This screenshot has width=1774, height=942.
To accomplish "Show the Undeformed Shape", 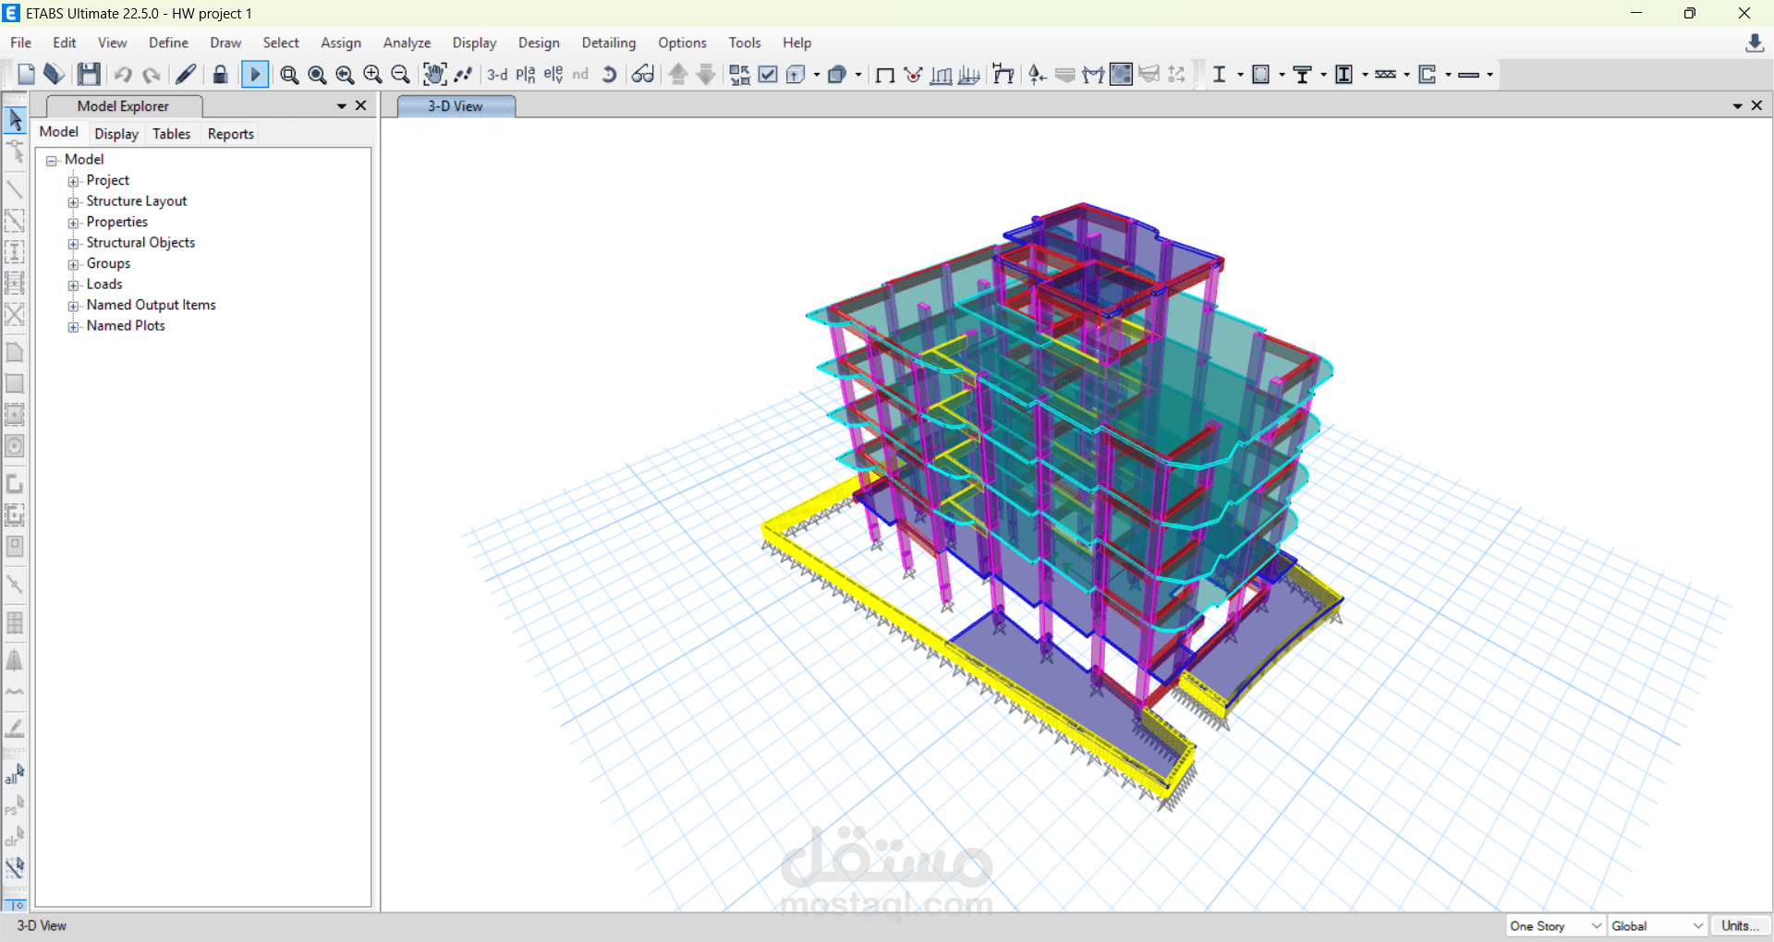I will tap(884, 75).
